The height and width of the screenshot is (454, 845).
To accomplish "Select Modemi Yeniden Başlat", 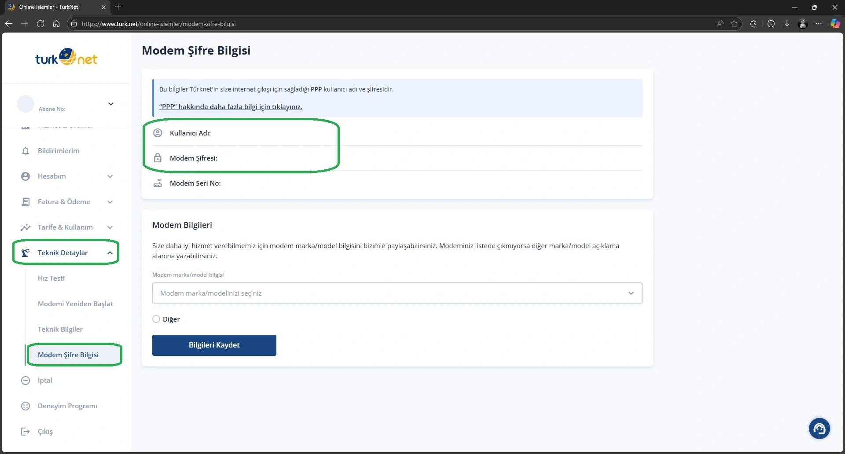I will tap(75, 304).
